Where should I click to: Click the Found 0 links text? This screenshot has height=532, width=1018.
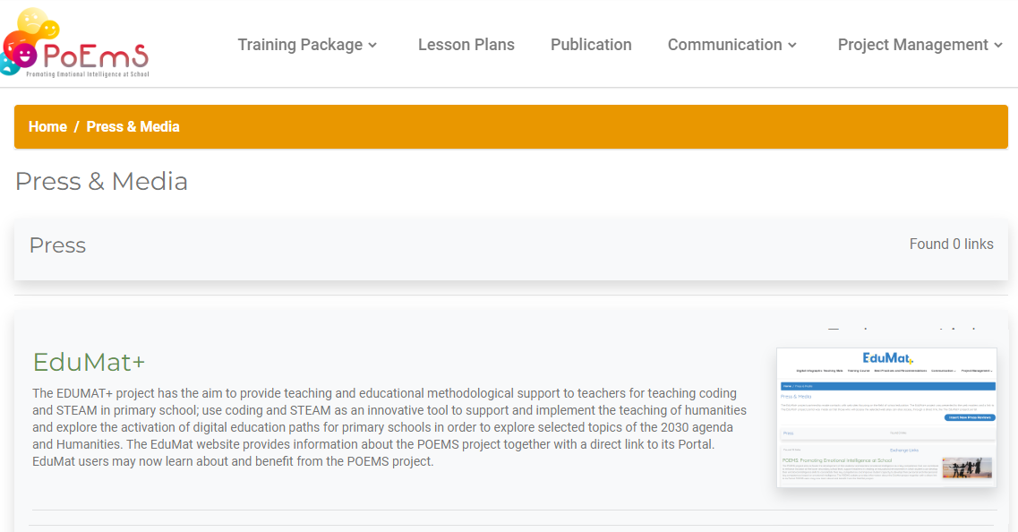951,245
